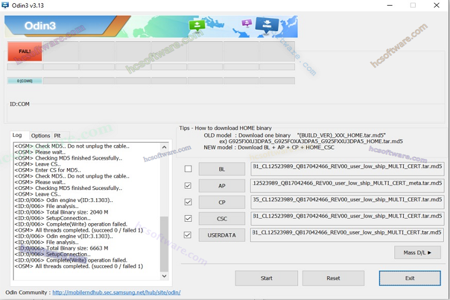Click the AP file button
450x300 pixels.
click(x=222, y=186)
